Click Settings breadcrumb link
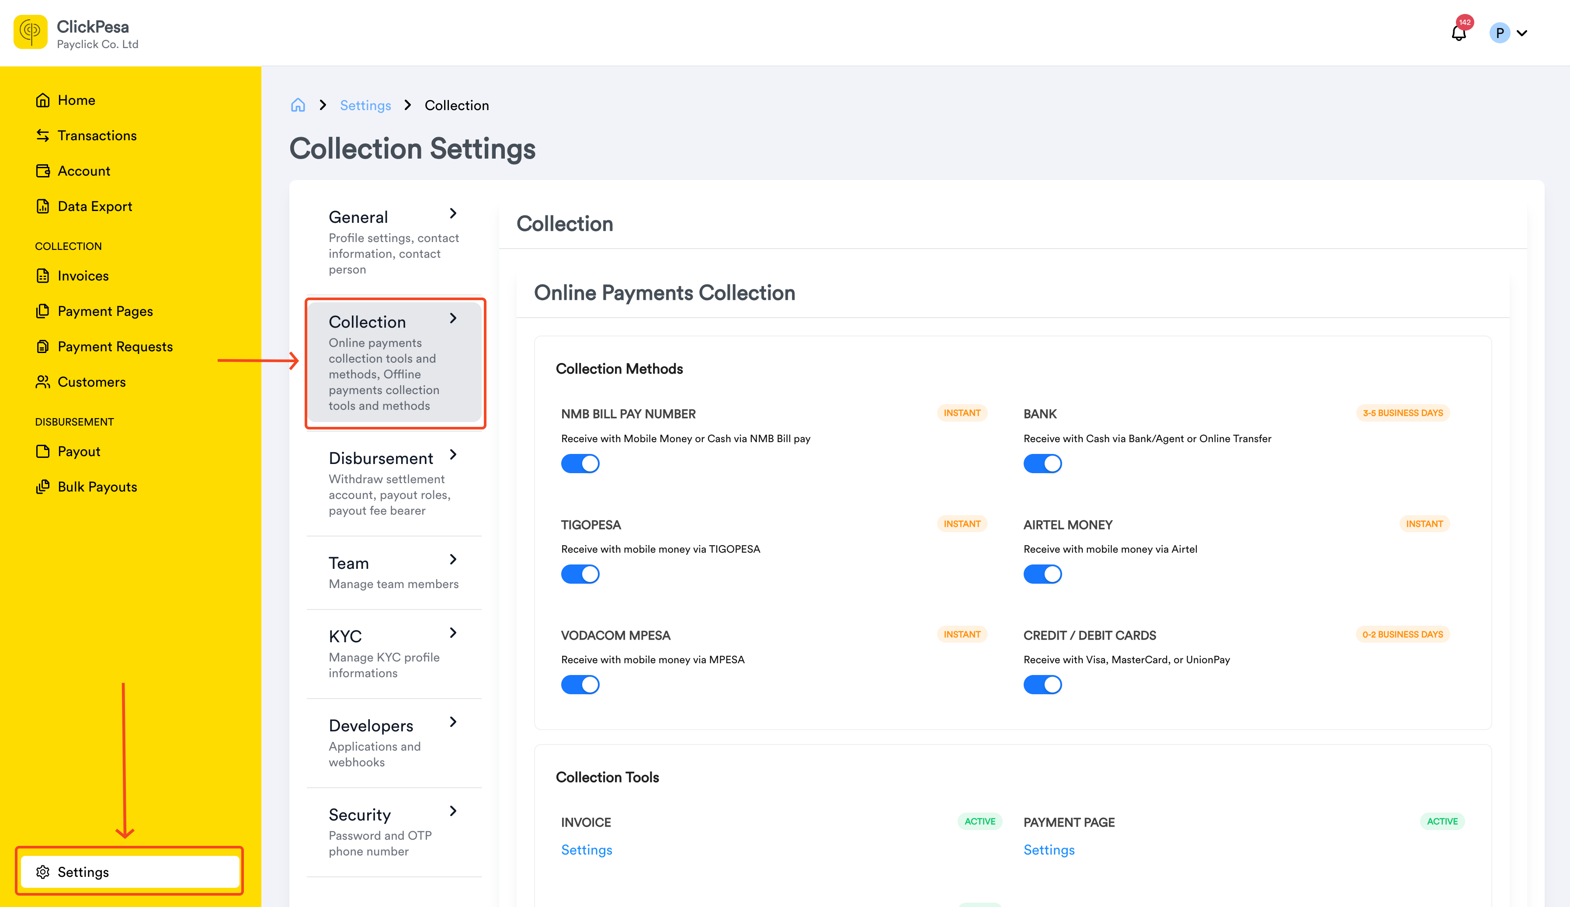1570x907 pixels. point(366,105)
